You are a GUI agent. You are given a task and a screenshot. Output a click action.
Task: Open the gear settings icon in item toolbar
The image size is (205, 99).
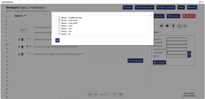click(162, 26)
